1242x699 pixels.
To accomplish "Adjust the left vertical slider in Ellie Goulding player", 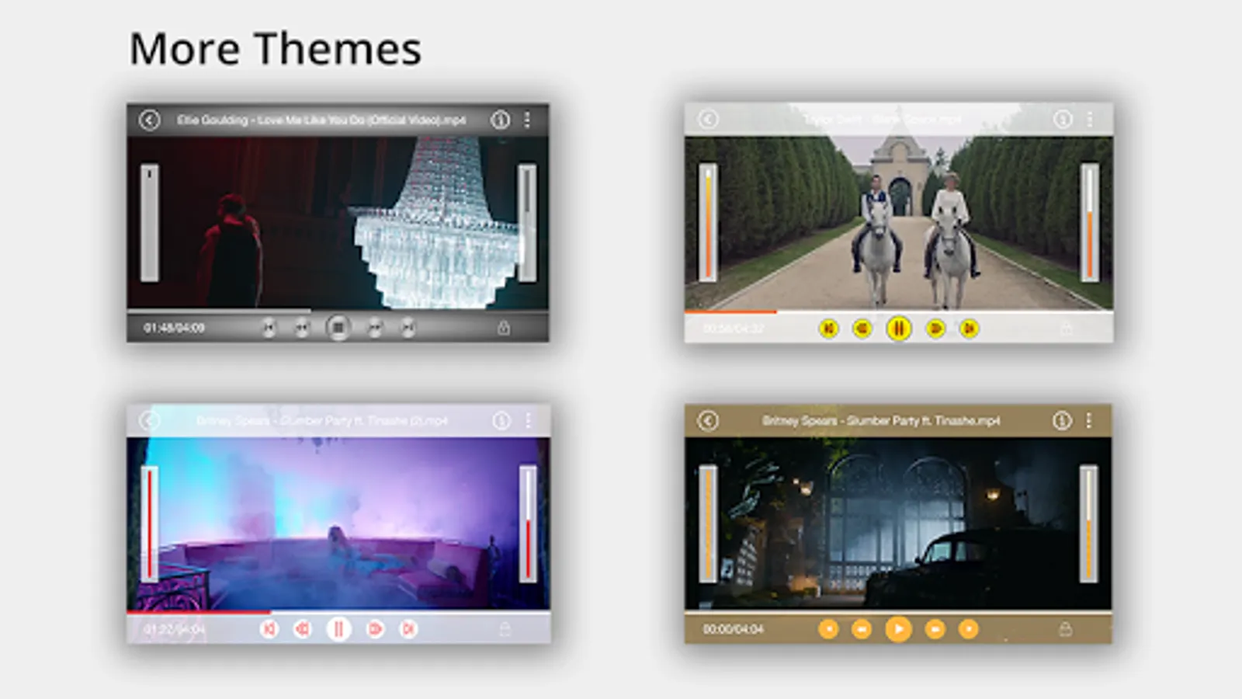I will (x=149, y=223).
